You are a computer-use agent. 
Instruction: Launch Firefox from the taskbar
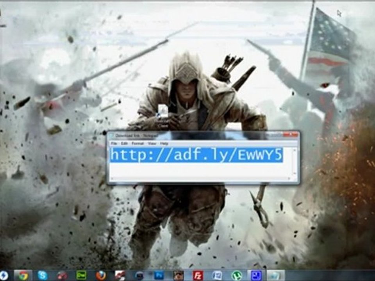tap(101, 276)
